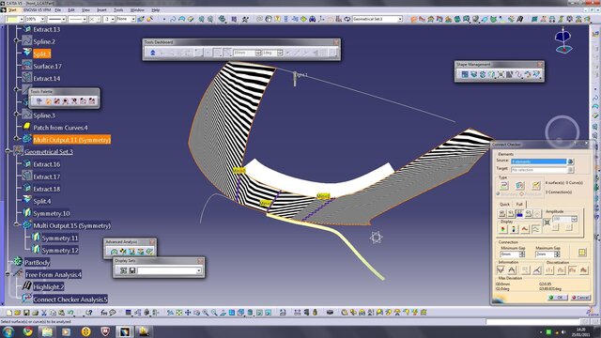Click first icon in Tools Palette
This screenshot has width=601, height=338.
39,101
